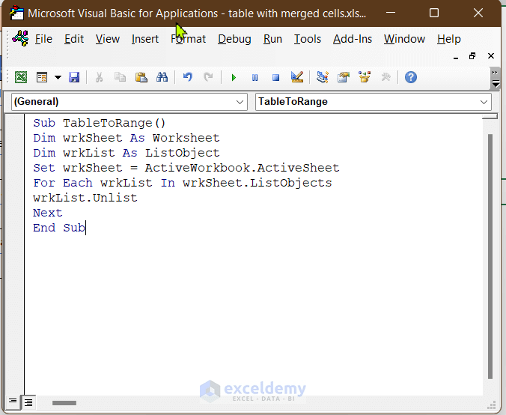The height and width of the screenshot is (415, 506).
Task: Click the Reset stop square icon
Action: coord(276,77)
